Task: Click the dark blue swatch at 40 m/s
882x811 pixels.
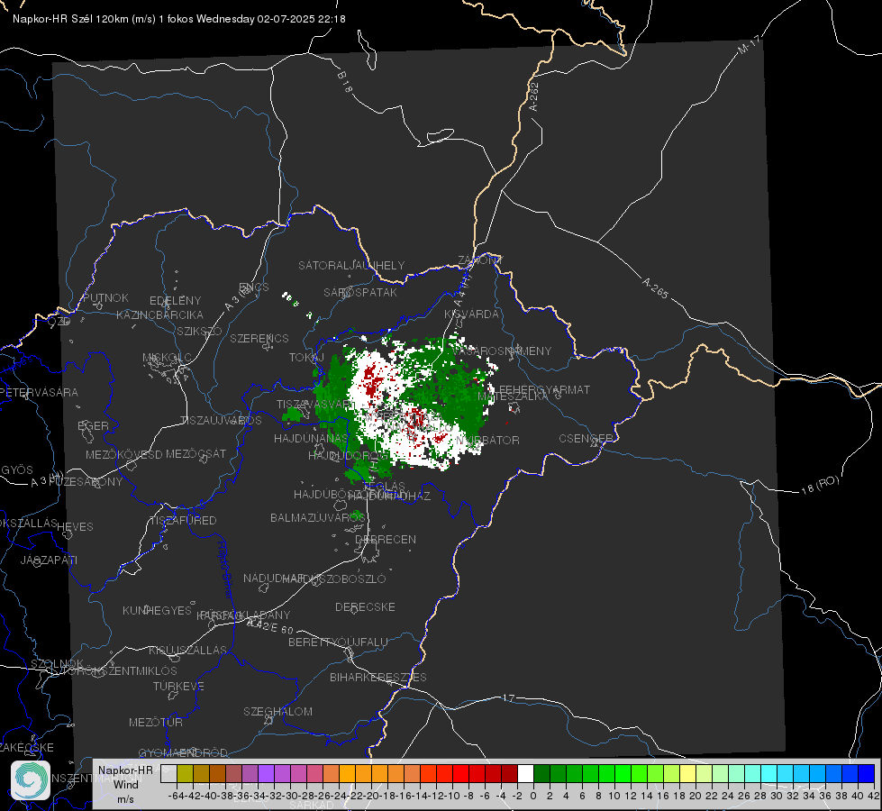Action: click(867, 774)
